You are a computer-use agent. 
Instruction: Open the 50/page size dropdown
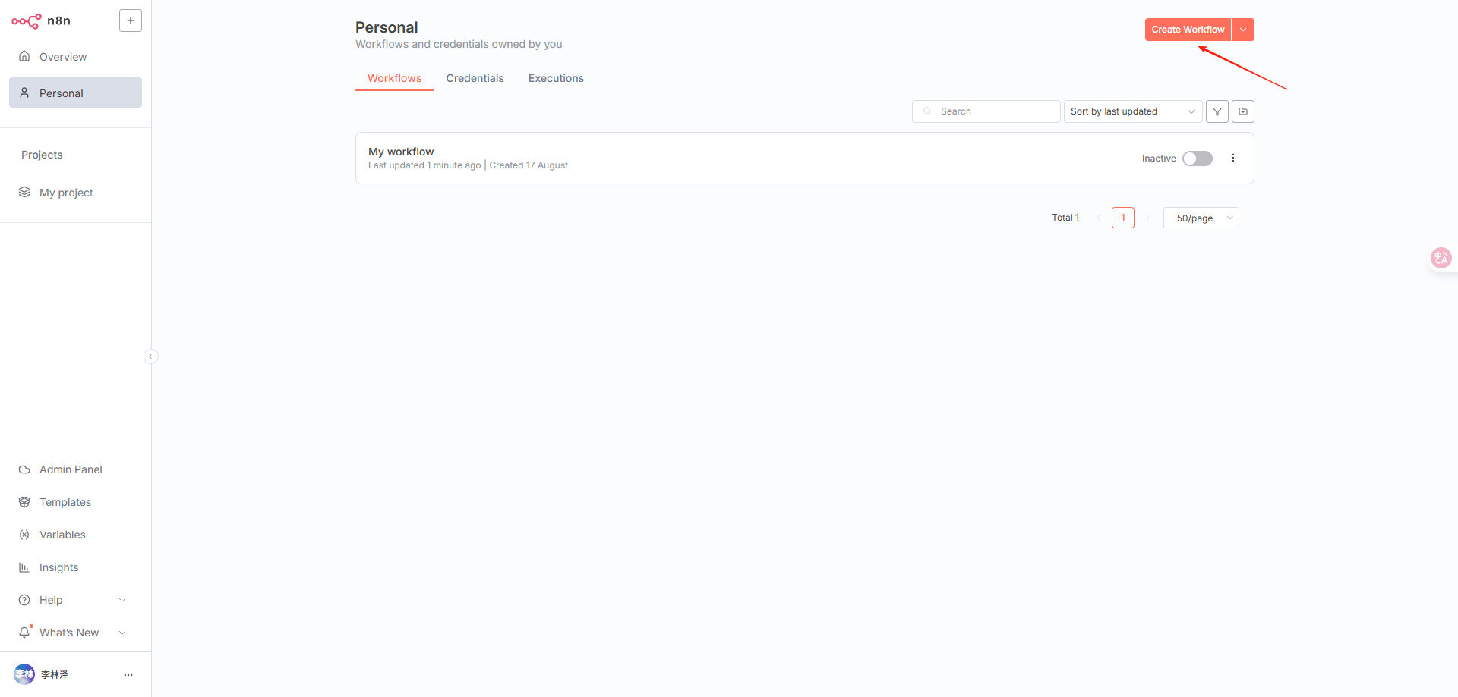click(x=1201, y=218)
